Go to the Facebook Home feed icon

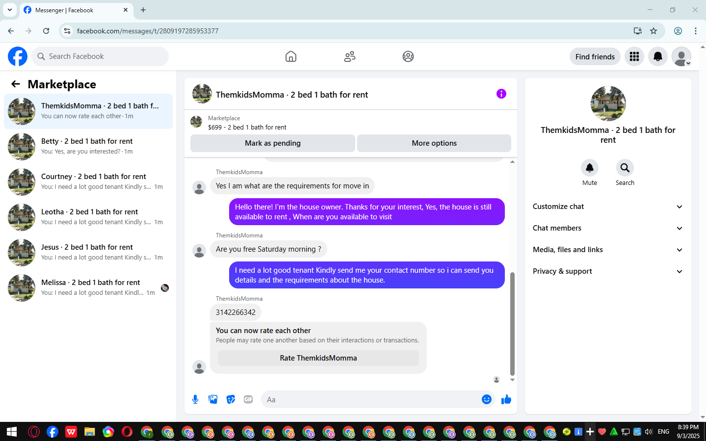tap(291, 56)
